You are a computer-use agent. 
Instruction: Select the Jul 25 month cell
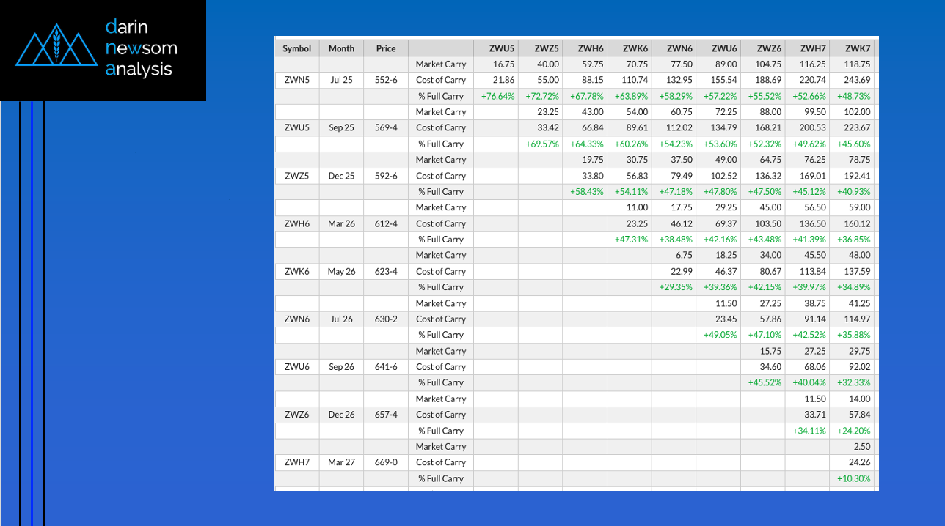[341, 80]
